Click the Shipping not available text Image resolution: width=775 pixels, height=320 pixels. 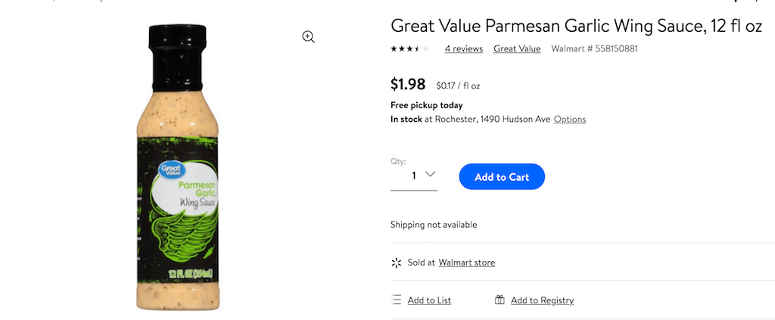(x=434, y=225)
